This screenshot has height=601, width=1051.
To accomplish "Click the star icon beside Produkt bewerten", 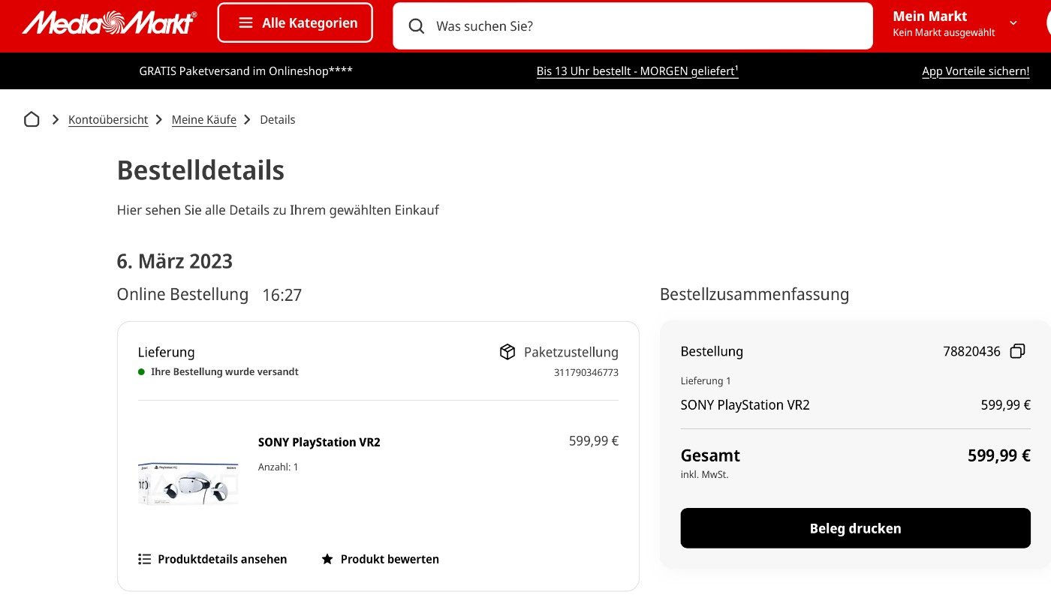I will [x=327, y=559].
